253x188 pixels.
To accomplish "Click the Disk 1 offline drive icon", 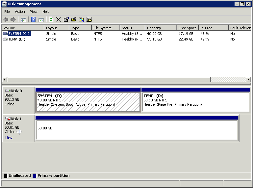I will 8,119.
